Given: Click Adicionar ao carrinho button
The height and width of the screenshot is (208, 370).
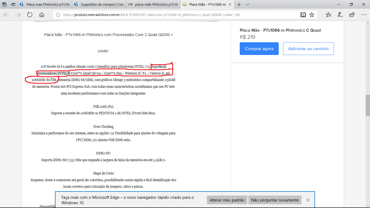Looking at the screenshot, I should click(x=309, y=49).
